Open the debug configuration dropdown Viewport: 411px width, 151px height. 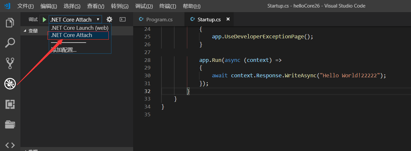click(75, 20)
